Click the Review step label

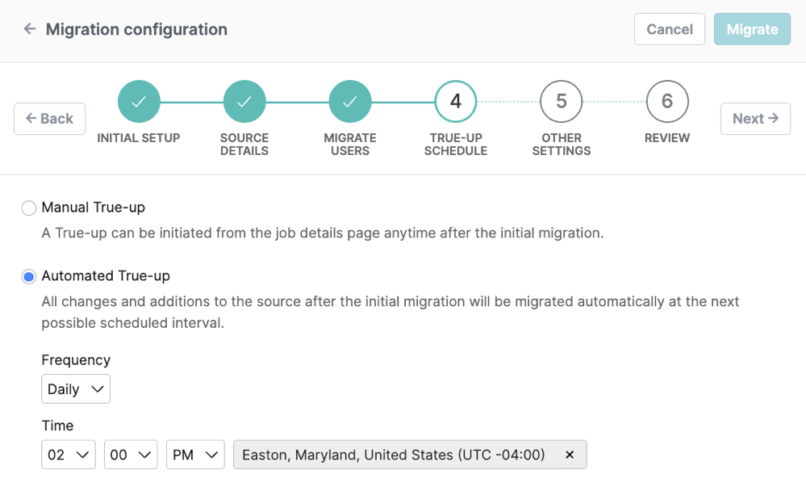667,138
